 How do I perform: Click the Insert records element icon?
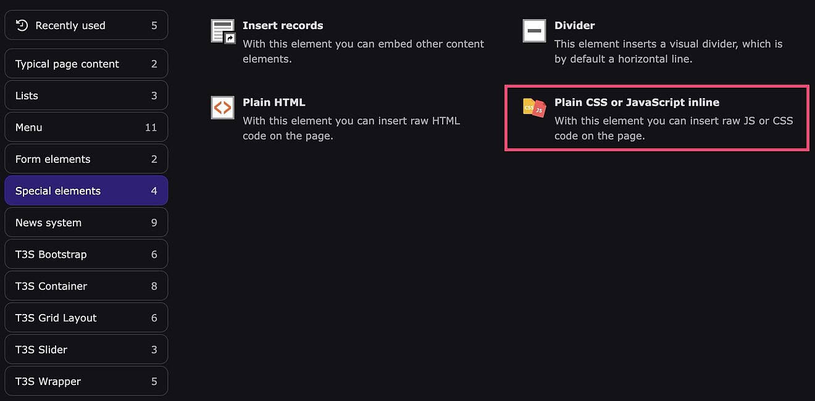pos(223,31)
